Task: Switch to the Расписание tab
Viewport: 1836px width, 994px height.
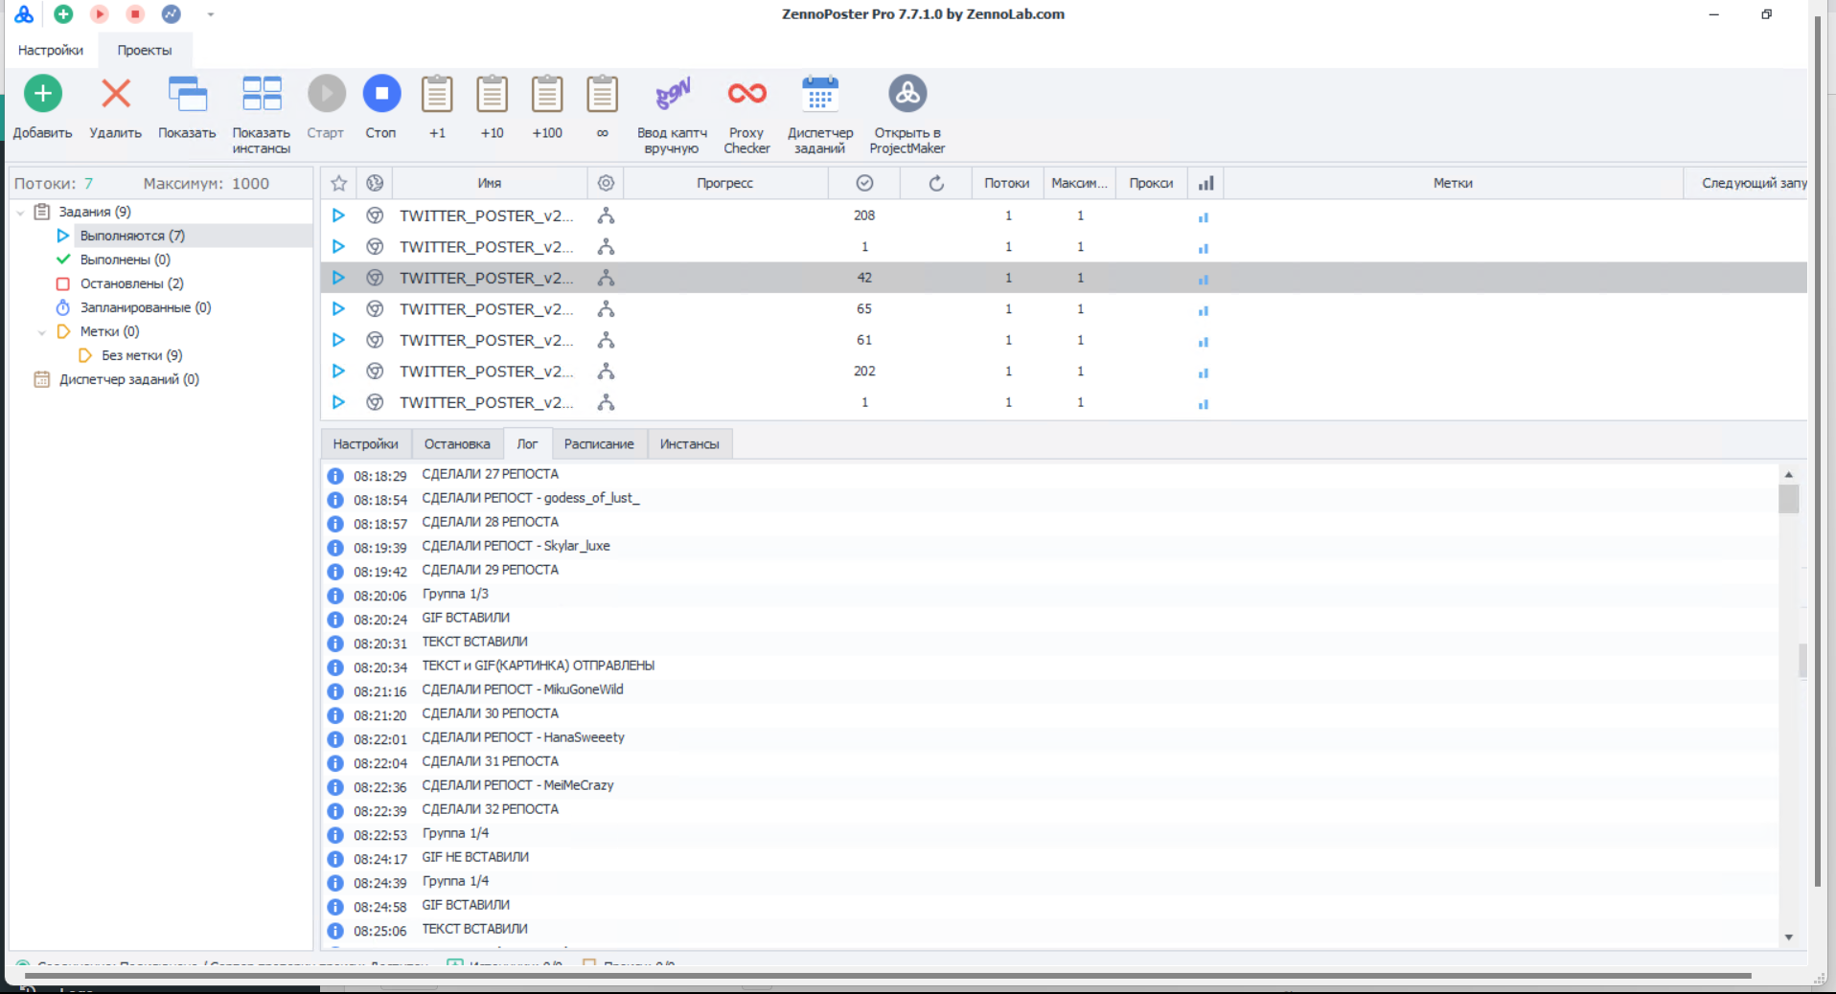Action: pyautogui.click(x=598, y=444)
